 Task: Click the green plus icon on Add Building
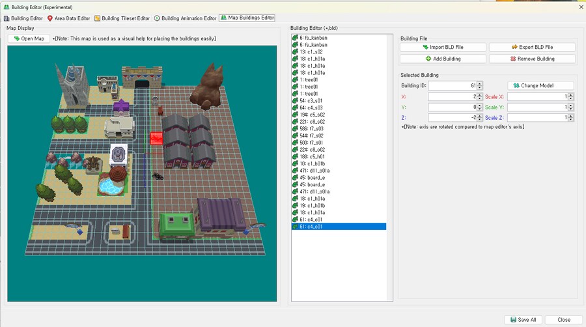[428, 59]
